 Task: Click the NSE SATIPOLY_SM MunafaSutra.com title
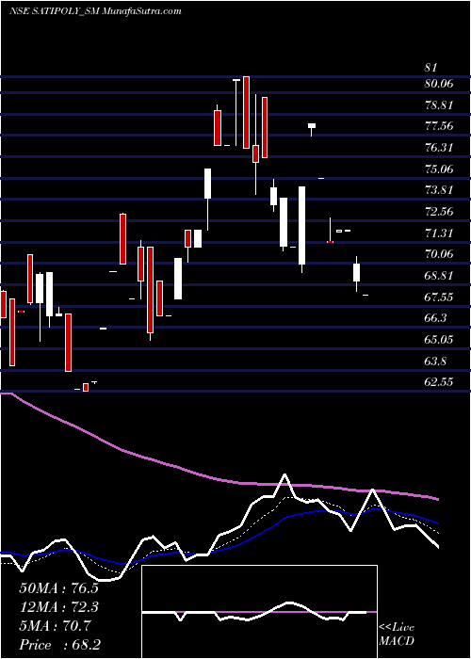[x=95, y=11]
